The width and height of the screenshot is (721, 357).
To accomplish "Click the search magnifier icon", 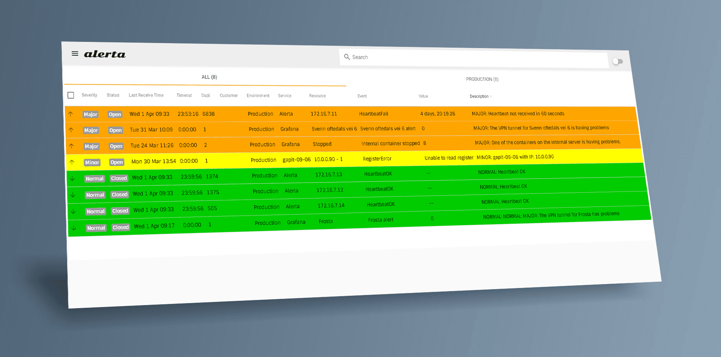I will 347,57.
